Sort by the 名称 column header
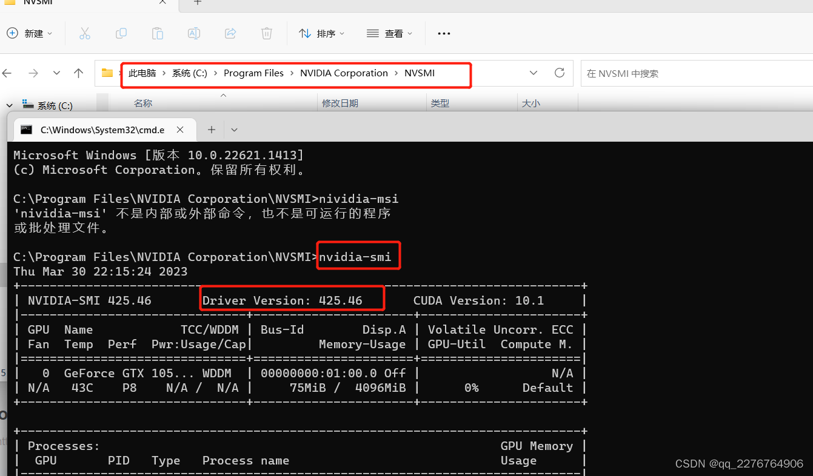813x476 pixels. (143, 104)
